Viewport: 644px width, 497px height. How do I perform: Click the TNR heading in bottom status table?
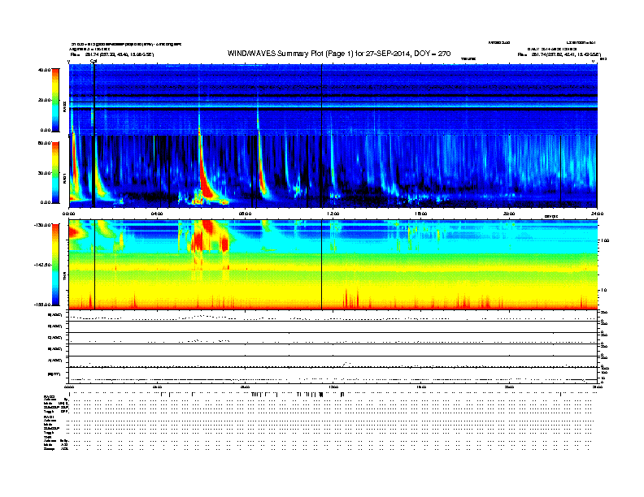pyautogui.click(x=47, y=437)
